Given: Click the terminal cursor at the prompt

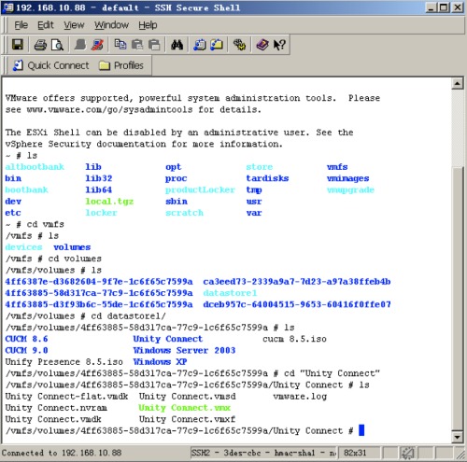Looking at the screenshot, I should tap(361, 430).
